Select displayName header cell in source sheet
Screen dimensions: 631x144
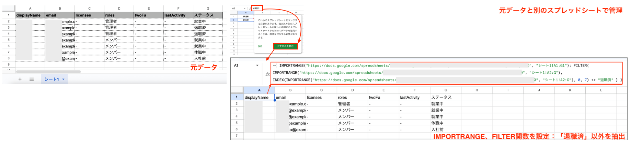click(30, 15)
